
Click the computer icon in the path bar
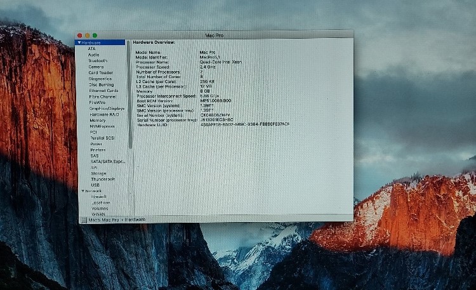click(x=84, y=220)
